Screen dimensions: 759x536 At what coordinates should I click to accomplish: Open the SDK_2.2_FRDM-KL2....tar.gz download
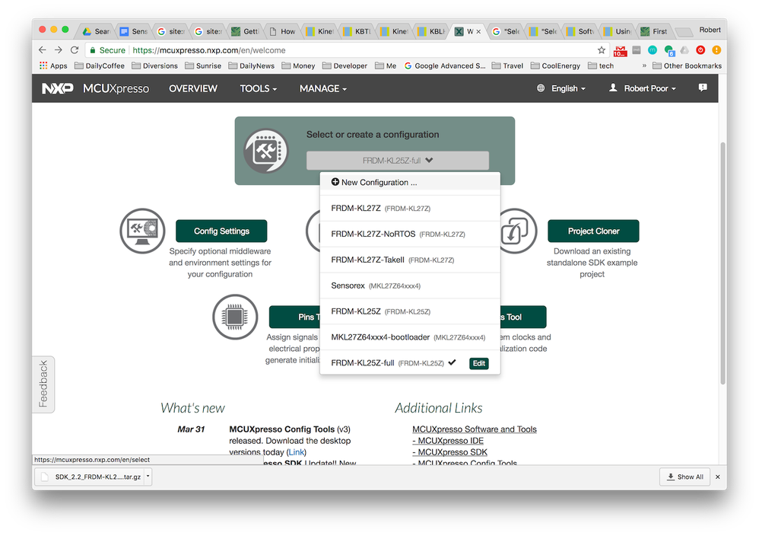point(93,477)
